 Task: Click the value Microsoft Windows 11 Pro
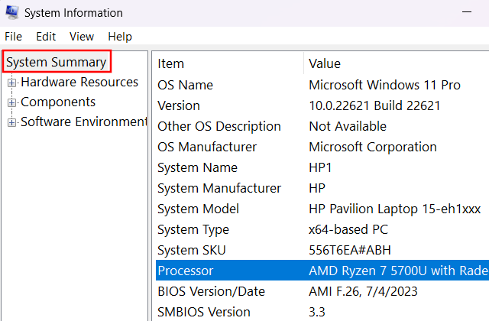click(x=384, y=85)
